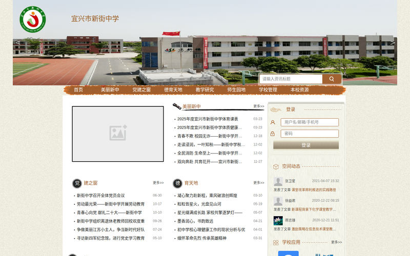
Task: Click 张卫星 user avatar
Action: 278,181
